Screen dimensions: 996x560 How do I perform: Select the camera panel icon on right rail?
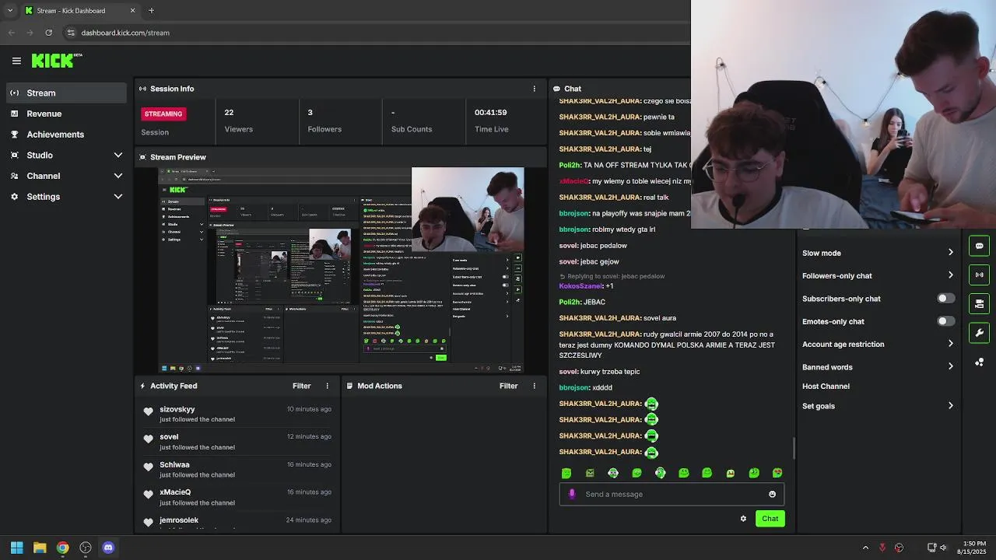point(979,303)
